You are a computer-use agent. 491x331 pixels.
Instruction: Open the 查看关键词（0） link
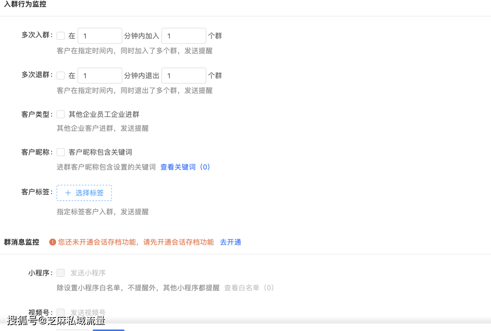[185, 167]
